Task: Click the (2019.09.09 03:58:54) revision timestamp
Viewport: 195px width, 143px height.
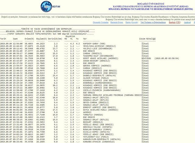Action: [167, 58]
